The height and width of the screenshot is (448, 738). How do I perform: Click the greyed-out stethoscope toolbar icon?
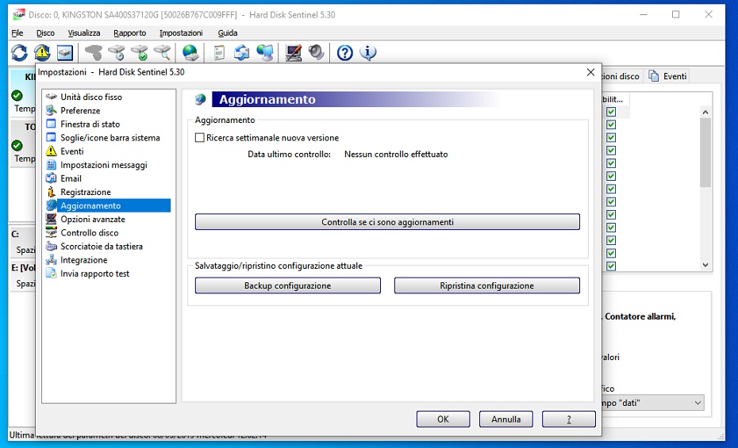93,52
